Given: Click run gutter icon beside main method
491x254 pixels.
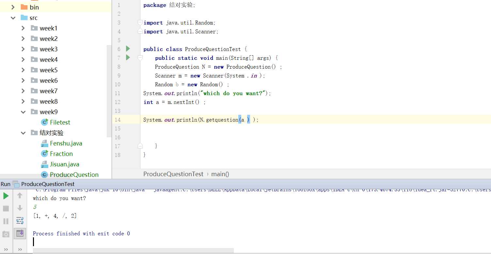Looking at the screenshot, I should tap(128, 58).
